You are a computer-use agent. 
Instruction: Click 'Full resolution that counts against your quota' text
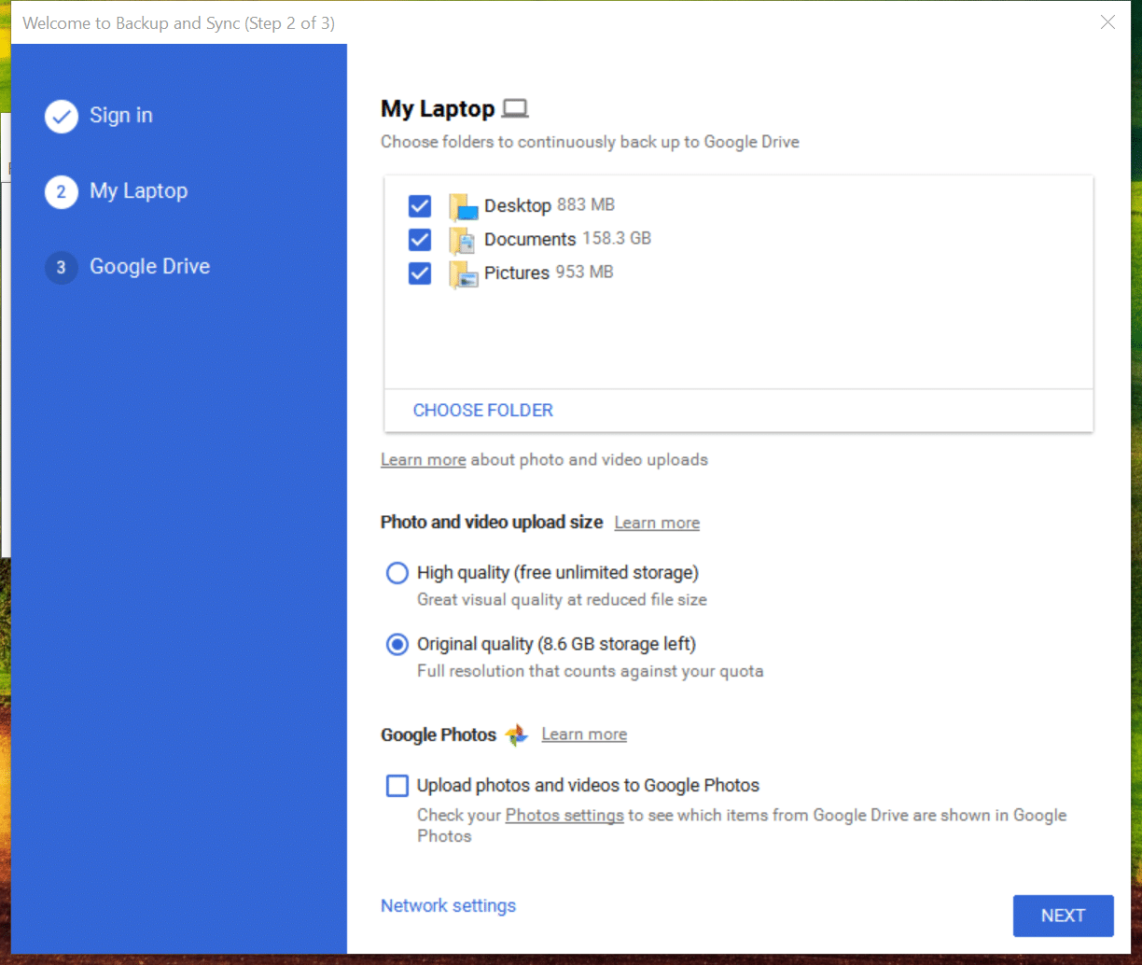click(590, 671)
